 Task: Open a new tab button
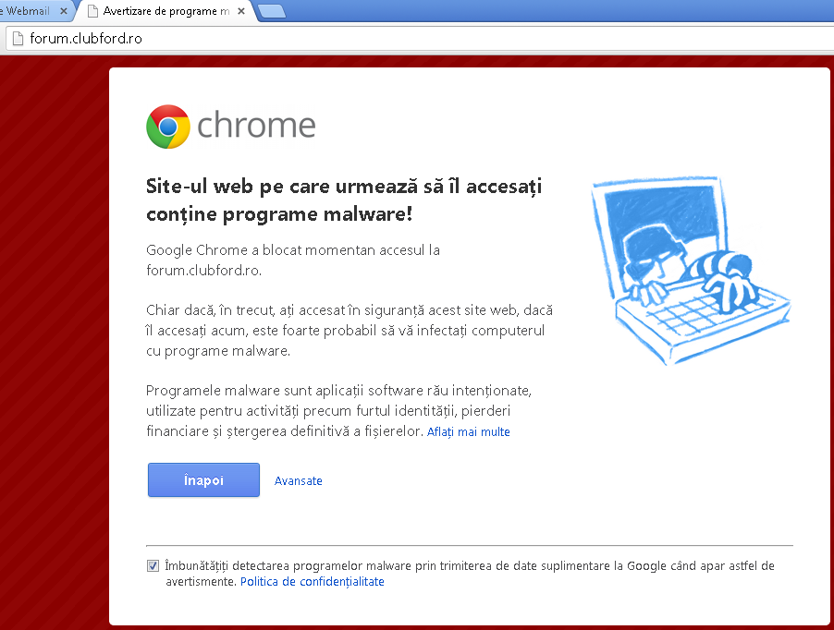272,11
